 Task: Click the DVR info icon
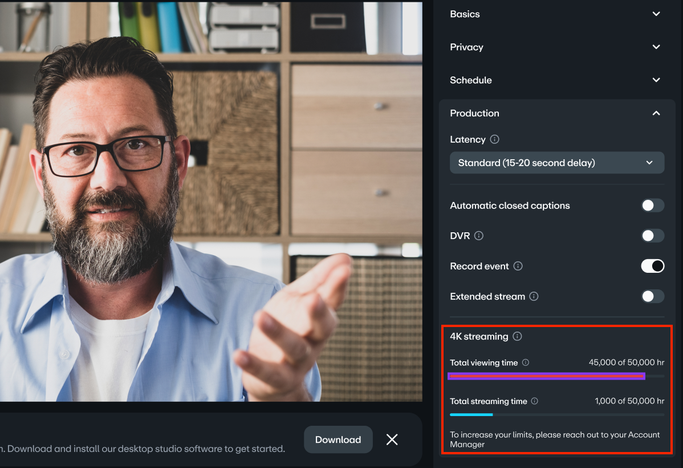point(478,235)
